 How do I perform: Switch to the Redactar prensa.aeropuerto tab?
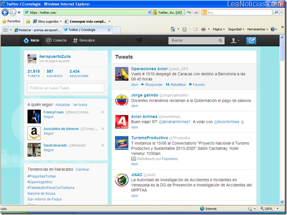pyautogui.click(x=38, y=30)
